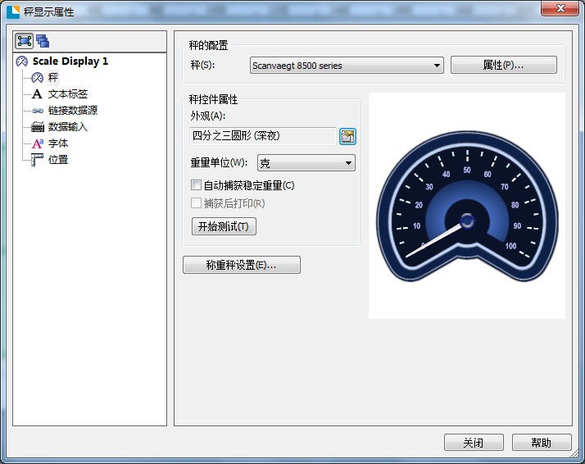Select the Scale Display 1 root node
Image resolution: width=585 pixels, height=464 pixels.
[x=70, y=61]
